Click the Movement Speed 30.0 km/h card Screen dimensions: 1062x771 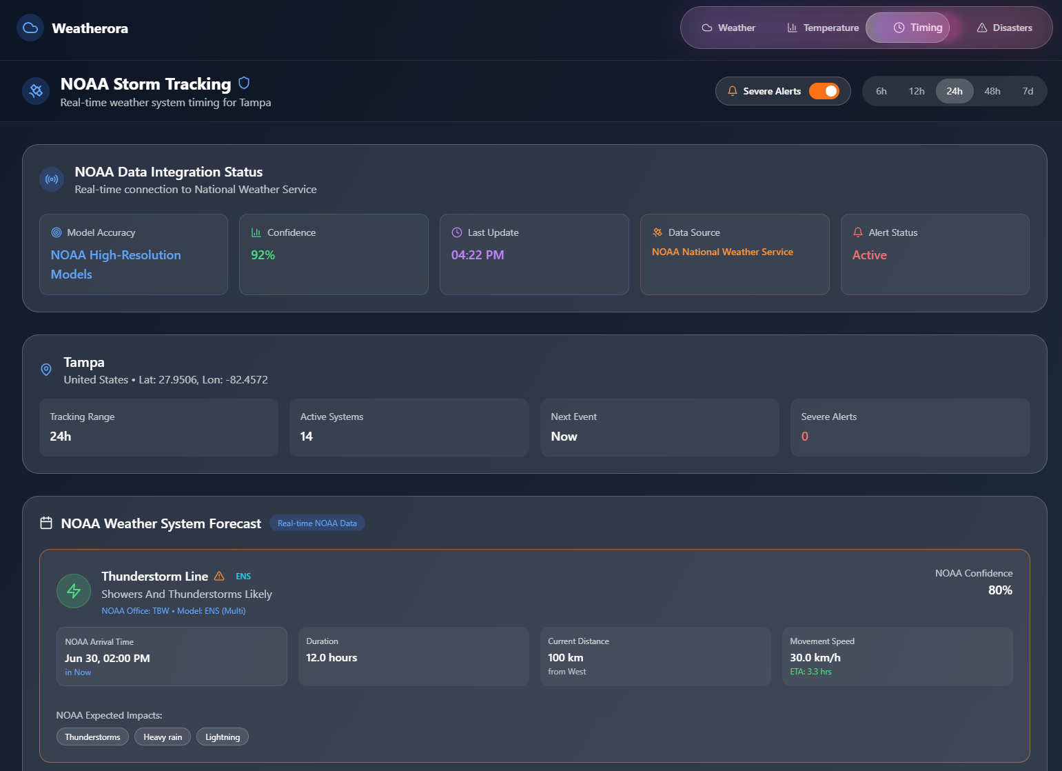pos(897,657)
